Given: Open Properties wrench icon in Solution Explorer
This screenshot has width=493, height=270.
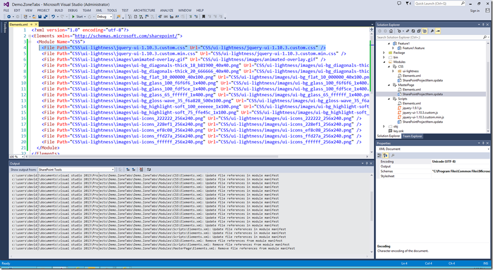Looking at the screenshot, I should pos(432,31).
